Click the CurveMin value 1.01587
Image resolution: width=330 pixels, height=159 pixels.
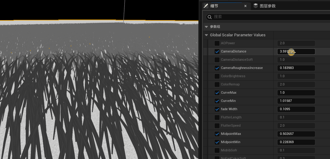[x=296, y=101]
